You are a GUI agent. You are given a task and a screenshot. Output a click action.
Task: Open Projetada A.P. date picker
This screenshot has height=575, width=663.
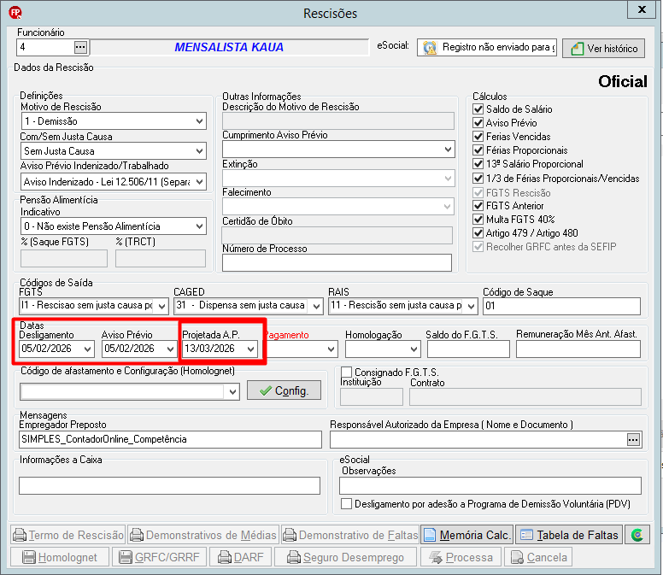click(250, 349)
